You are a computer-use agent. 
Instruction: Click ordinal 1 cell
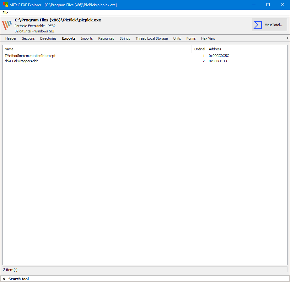pyautogui.click(x=204, y=56)
